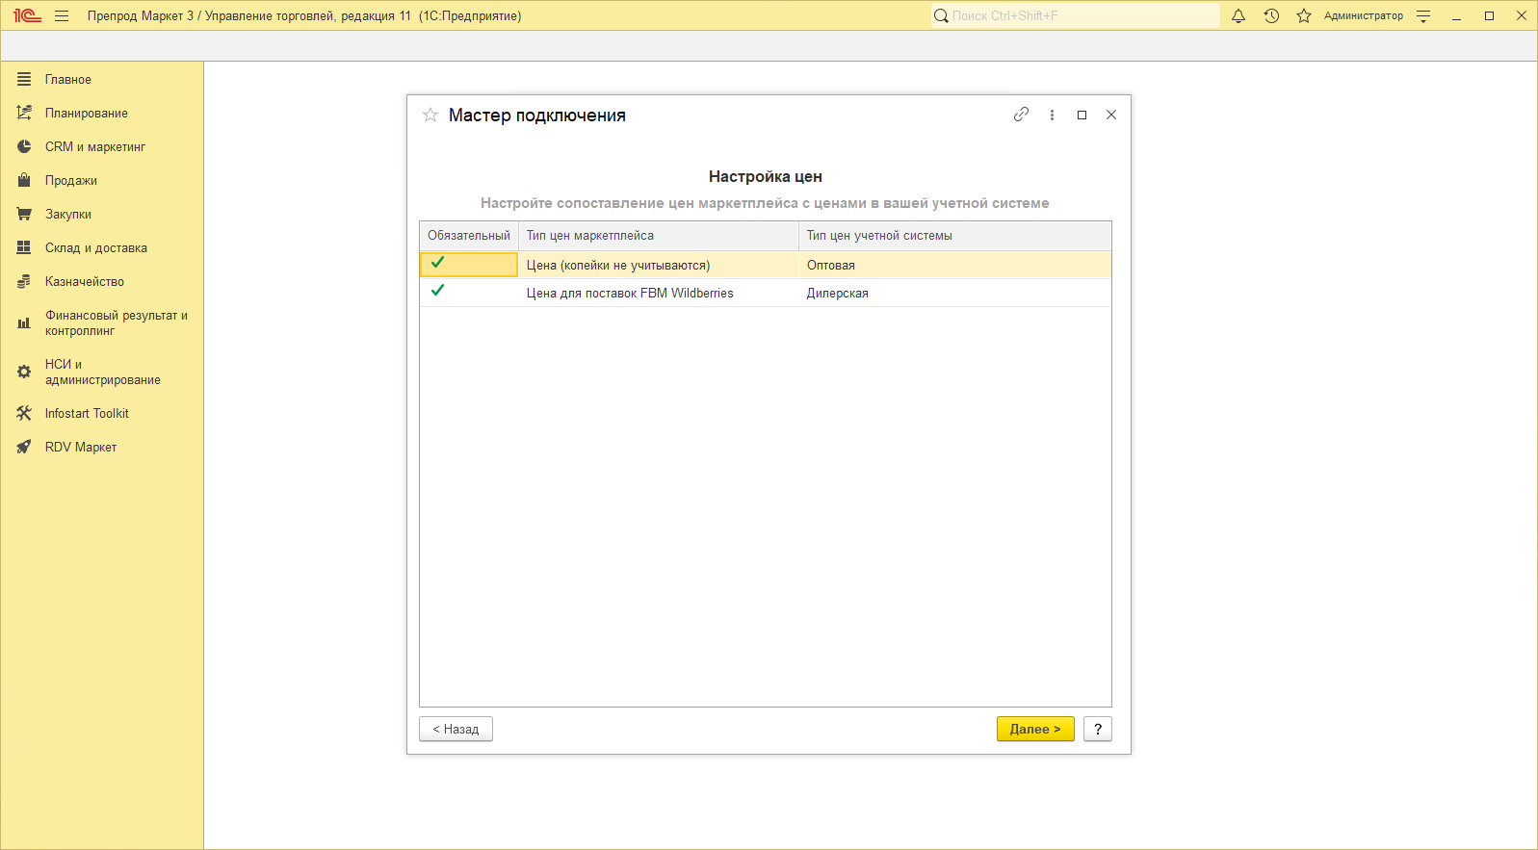Image resolution: width=1538 pixels, height=850 pixels.
Task: Open the three-dot more actions menu
Action: tap(1052, 115)
